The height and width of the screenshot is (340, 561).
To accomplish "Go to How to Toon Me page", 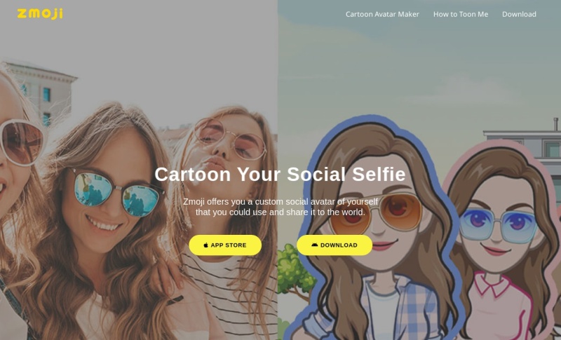I will 461,14.
